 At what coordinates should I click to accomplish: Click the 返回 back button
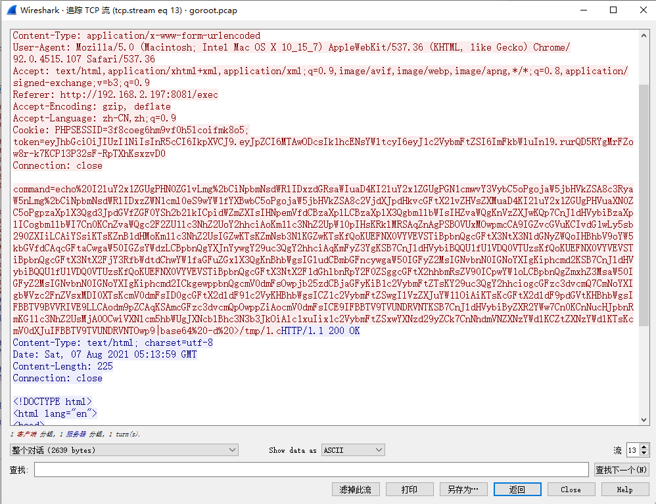click(517, 490)
